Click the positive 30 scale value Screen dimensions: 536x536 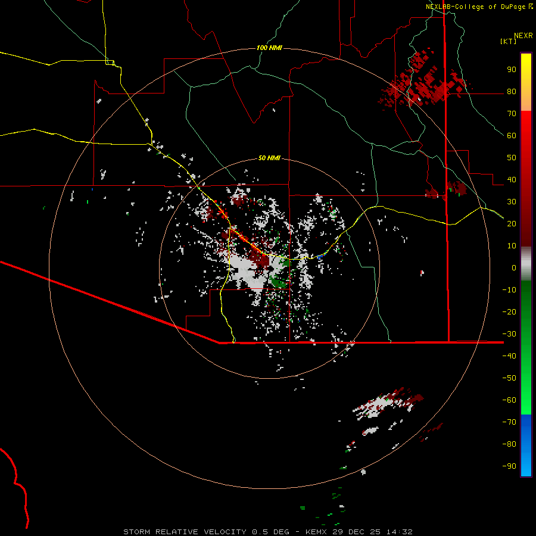coord(512,202)
